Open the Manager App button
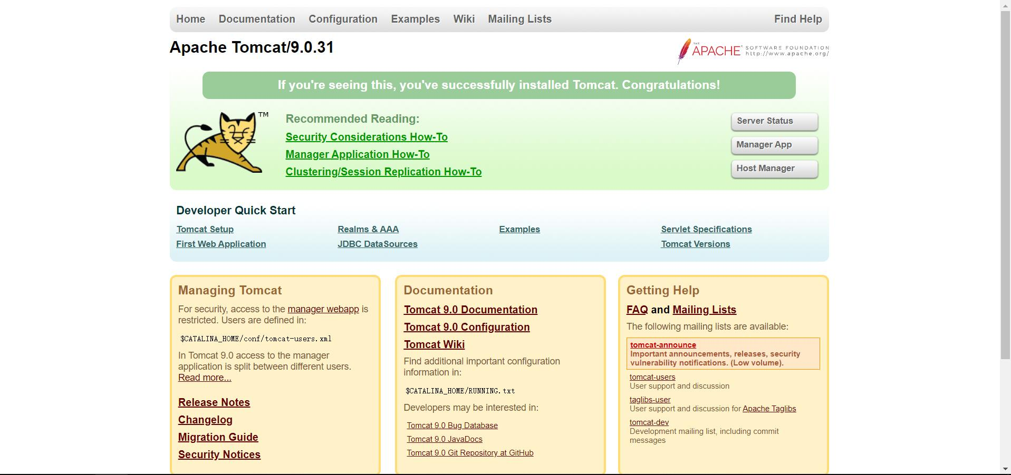This screenshot has height=475, width=1011. [x=774, y=145]
